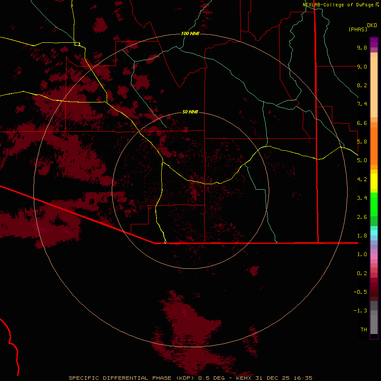Image resolution: width=381 pixels, height=381 pixels.
Task: Click the cyan band of the color bar
Action: (374, 233)
